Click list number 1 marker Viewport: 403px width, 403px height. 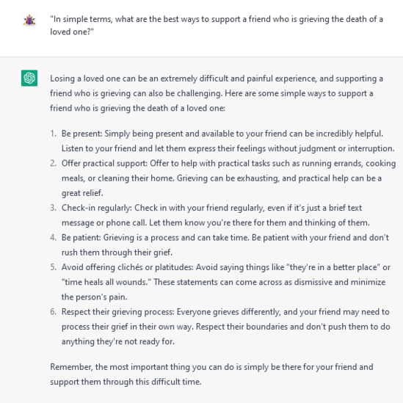click(53, 134)
